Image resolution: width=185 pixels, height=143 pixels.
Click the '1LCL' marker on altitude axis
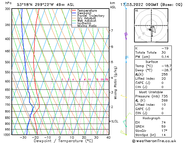tap(115, 121)
